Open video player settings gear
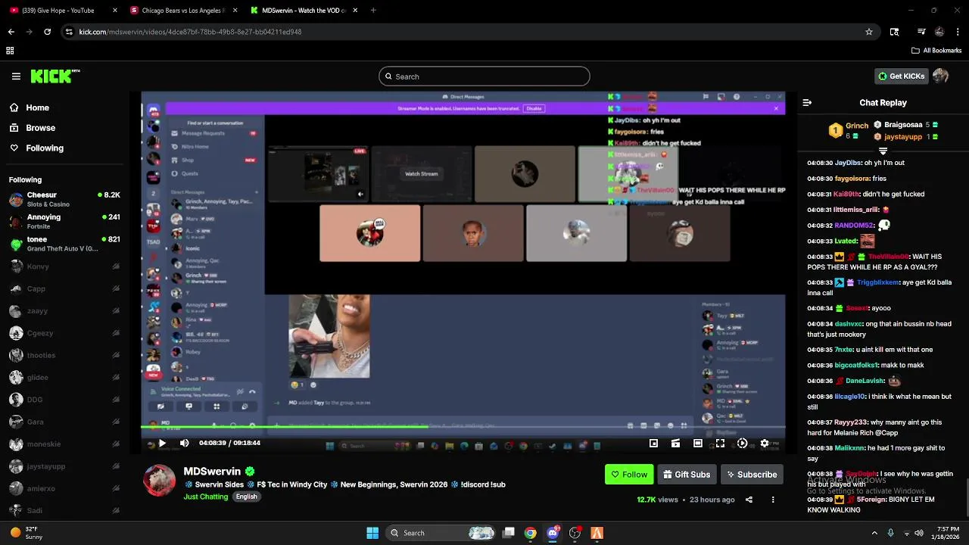 click(765, 443)
